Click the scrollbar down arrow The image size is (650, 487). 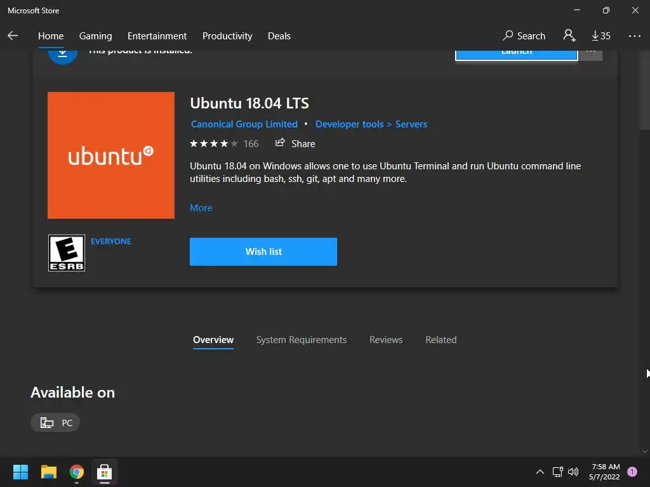point(644,451)
